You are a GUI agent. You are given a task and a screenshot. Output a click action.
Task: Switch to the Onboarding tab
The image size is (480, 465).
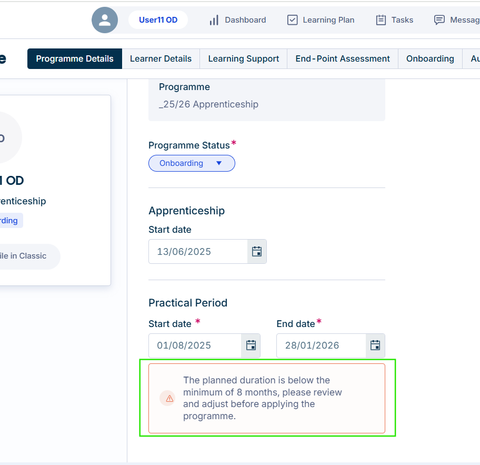click(x=430, y=59)
